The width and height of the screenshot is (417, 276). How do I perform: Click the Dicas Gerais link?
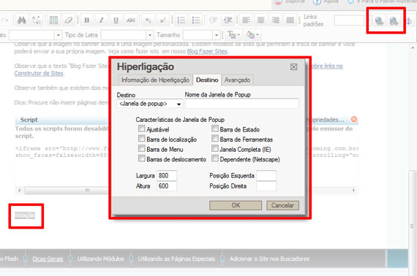(48, 258)
